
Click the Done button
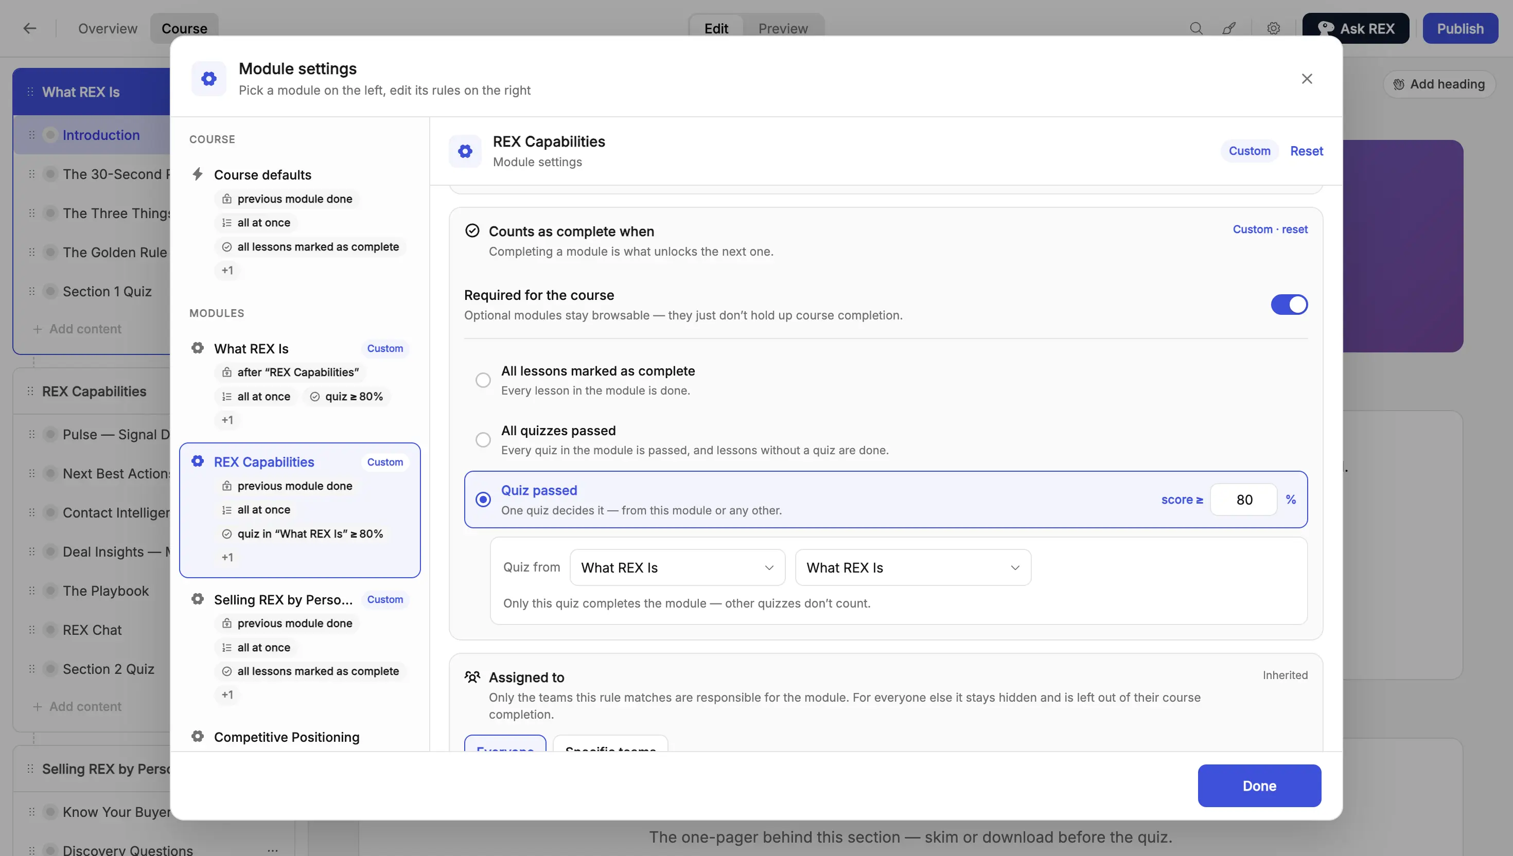pos(1259,786)
